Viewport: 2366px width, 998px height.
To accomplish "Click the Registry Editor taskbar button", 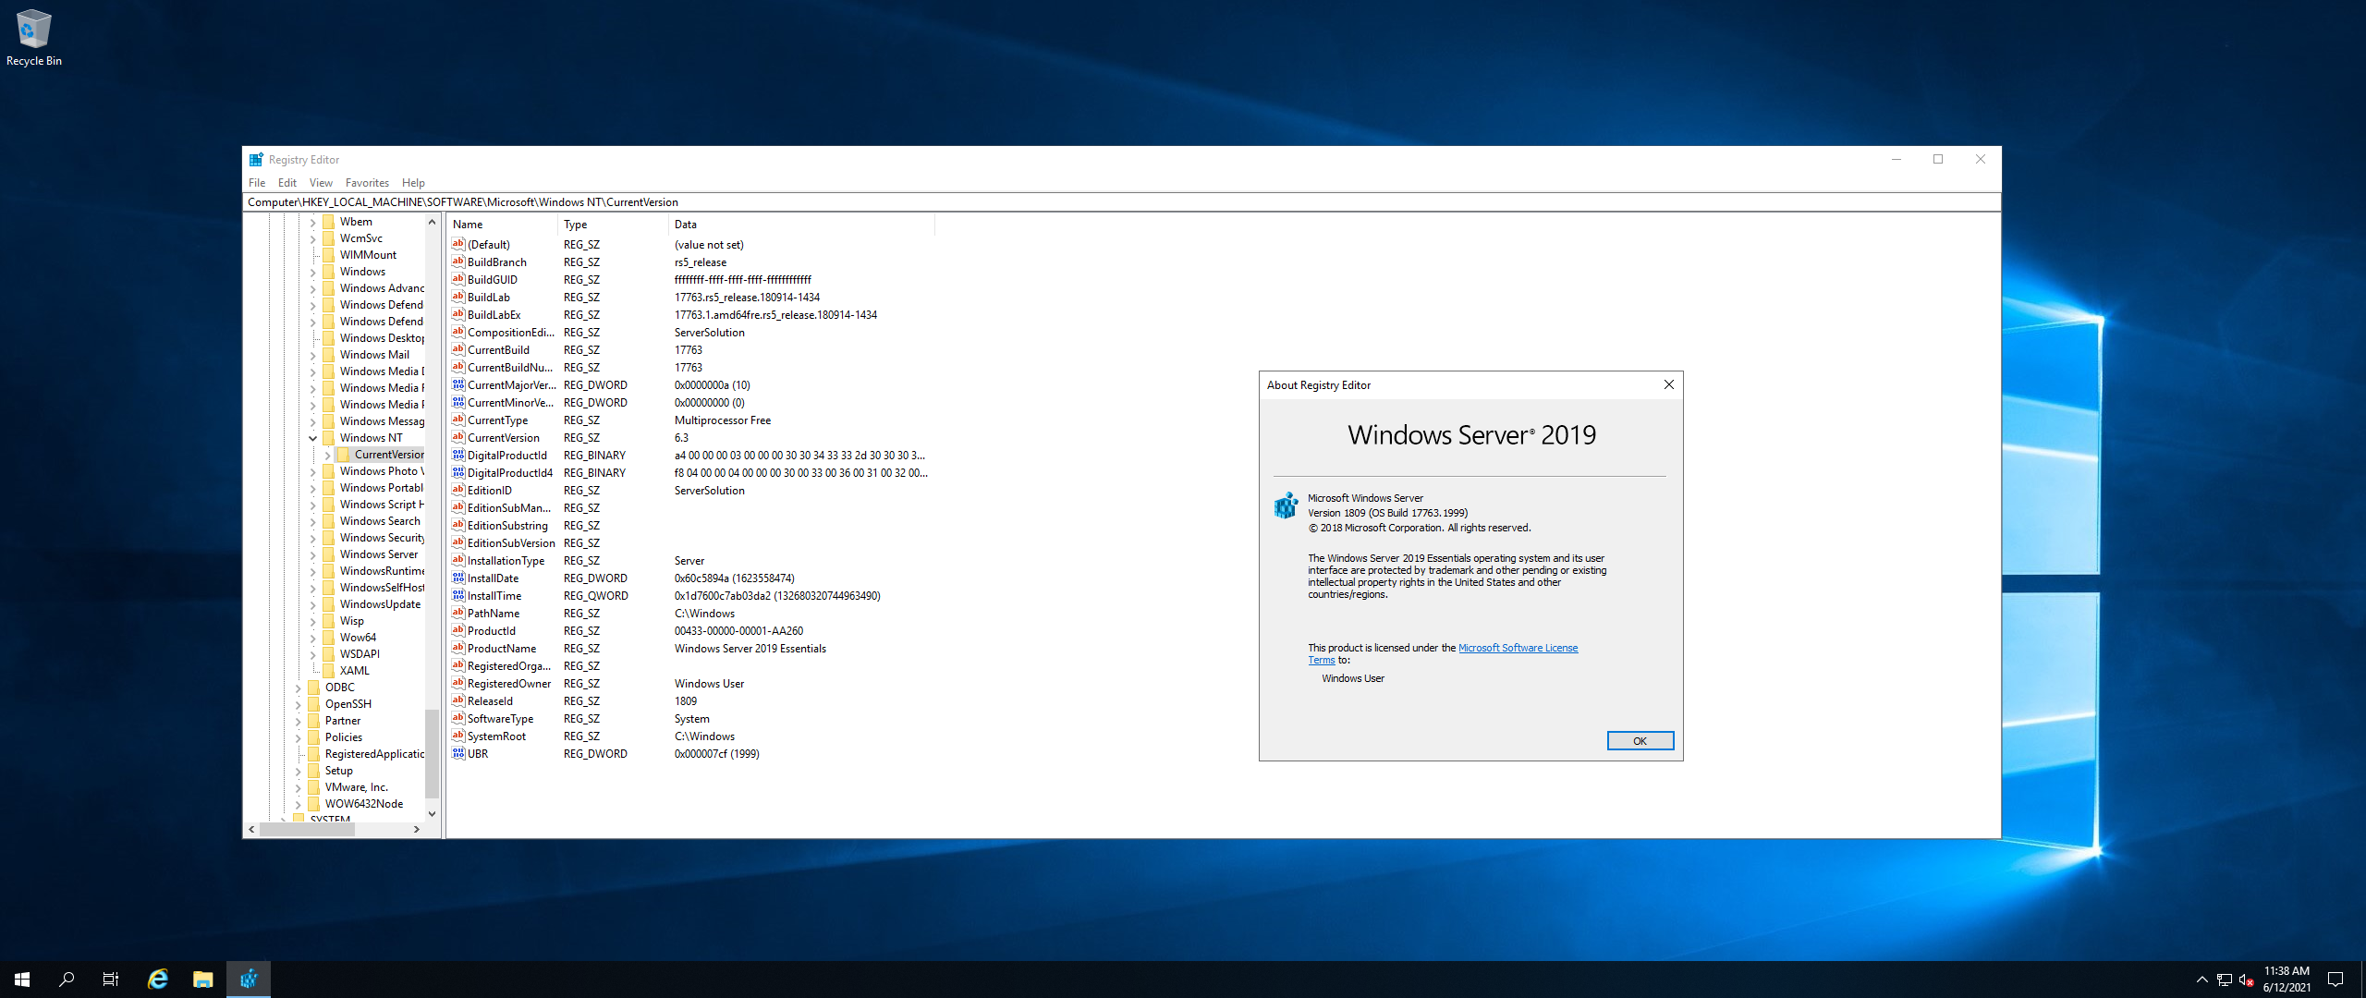I will tap(249, 980).
